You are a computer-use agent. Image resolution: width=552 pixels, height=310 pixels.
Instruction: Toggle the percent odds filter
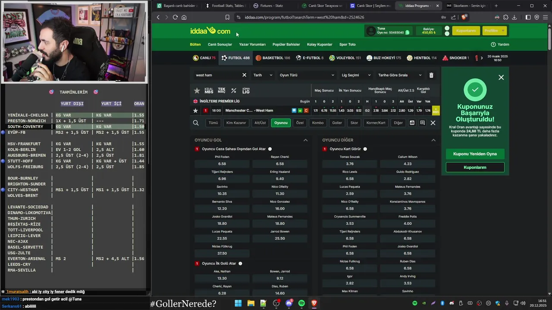(x=234, y=90)
